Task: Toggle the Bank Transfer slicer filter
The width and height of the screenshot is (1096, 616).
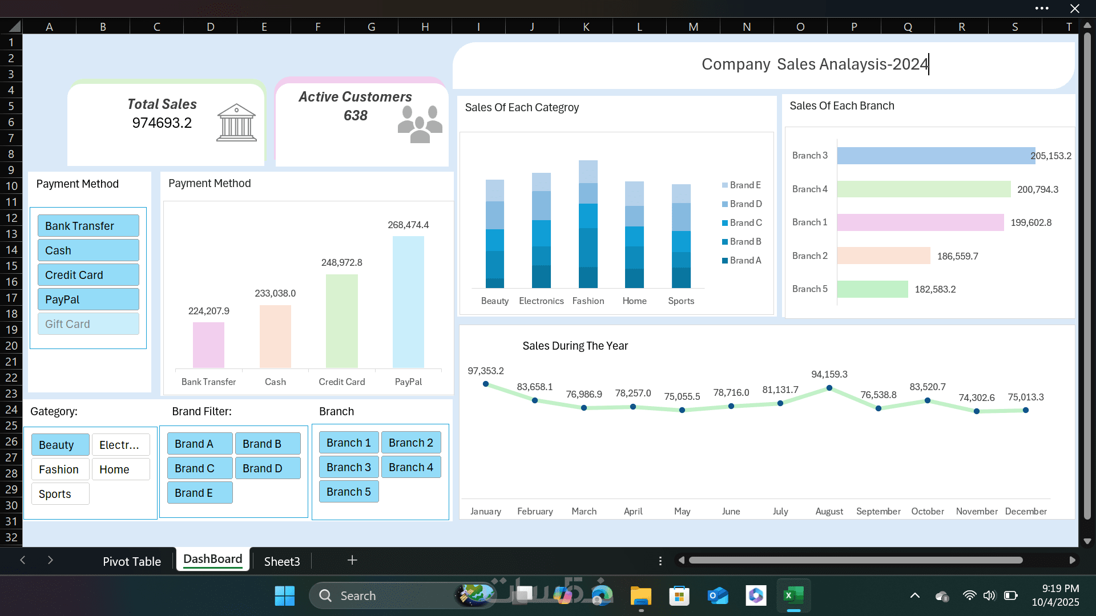Action: coord(88,226)
